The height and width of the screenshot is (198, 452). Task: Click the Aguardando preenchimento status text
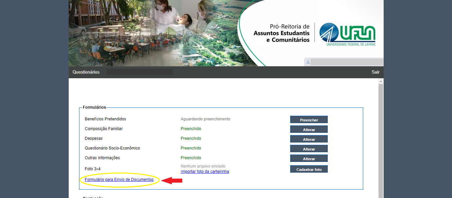(205, 119)
